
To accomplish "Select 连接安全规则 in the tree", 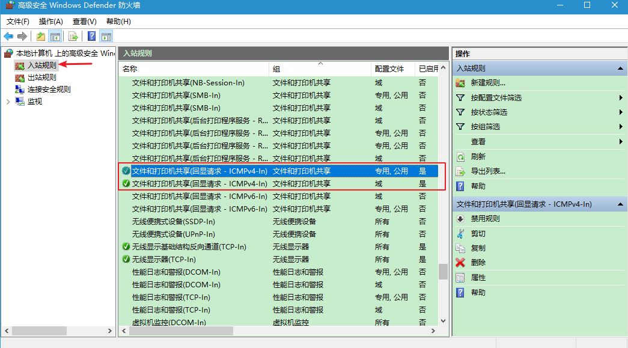I will point(49,90).
